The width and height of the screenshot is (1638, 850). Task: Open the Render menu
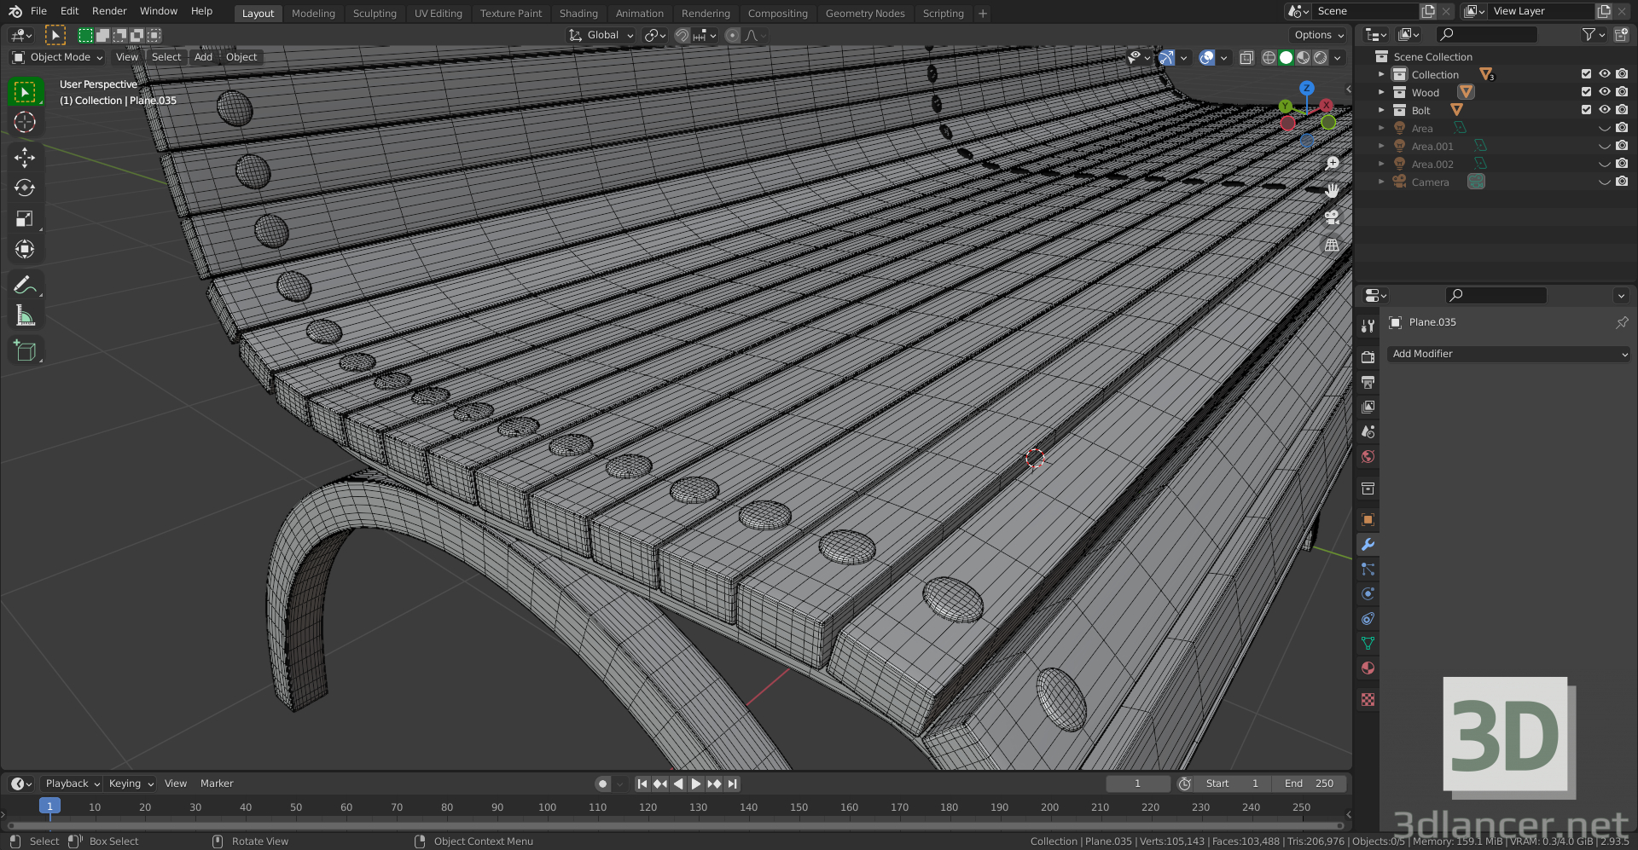[x=109, y=11]
